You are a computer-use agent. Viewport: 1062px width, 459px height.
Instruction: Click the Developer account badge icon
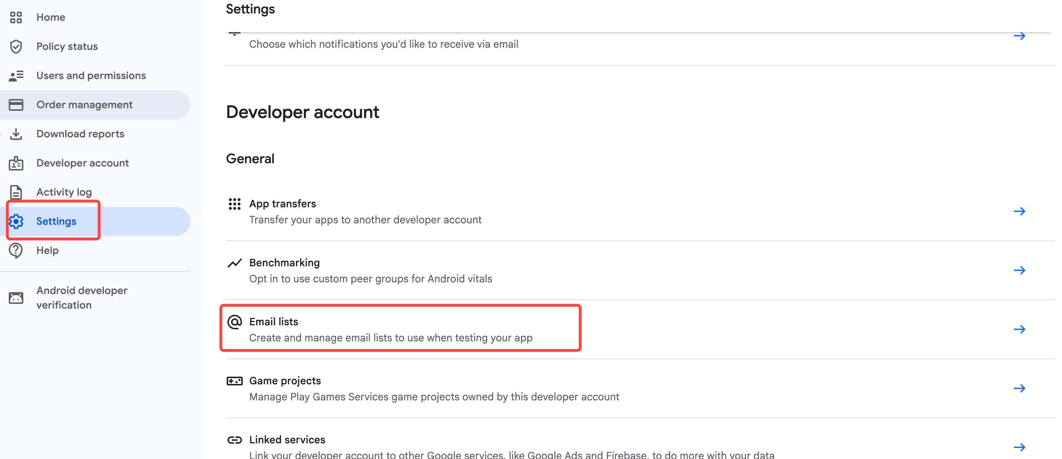click(x=16, y=163)
